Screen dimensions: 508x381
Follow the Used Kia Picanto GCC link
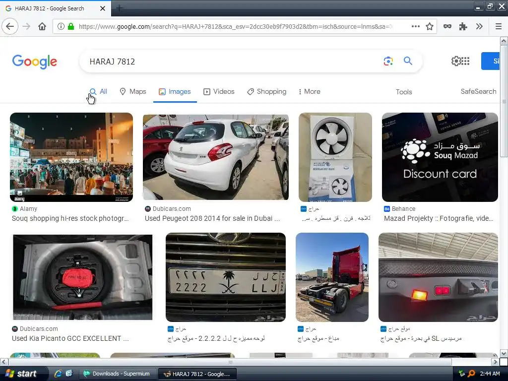(70, 338)
